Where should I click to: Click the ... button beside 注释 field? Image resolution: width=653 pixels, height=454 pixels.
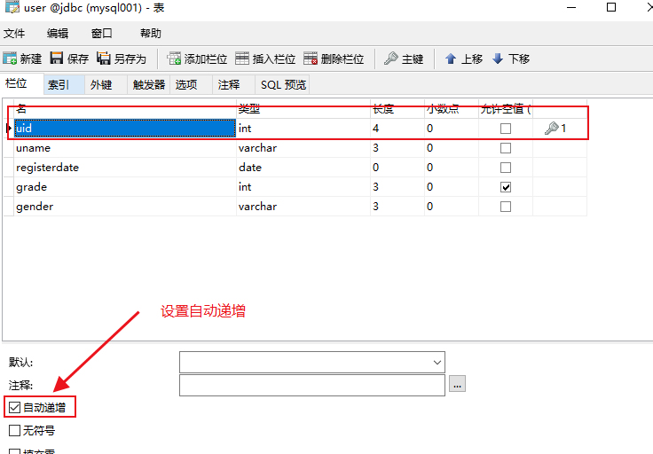[x=457, y=384]
